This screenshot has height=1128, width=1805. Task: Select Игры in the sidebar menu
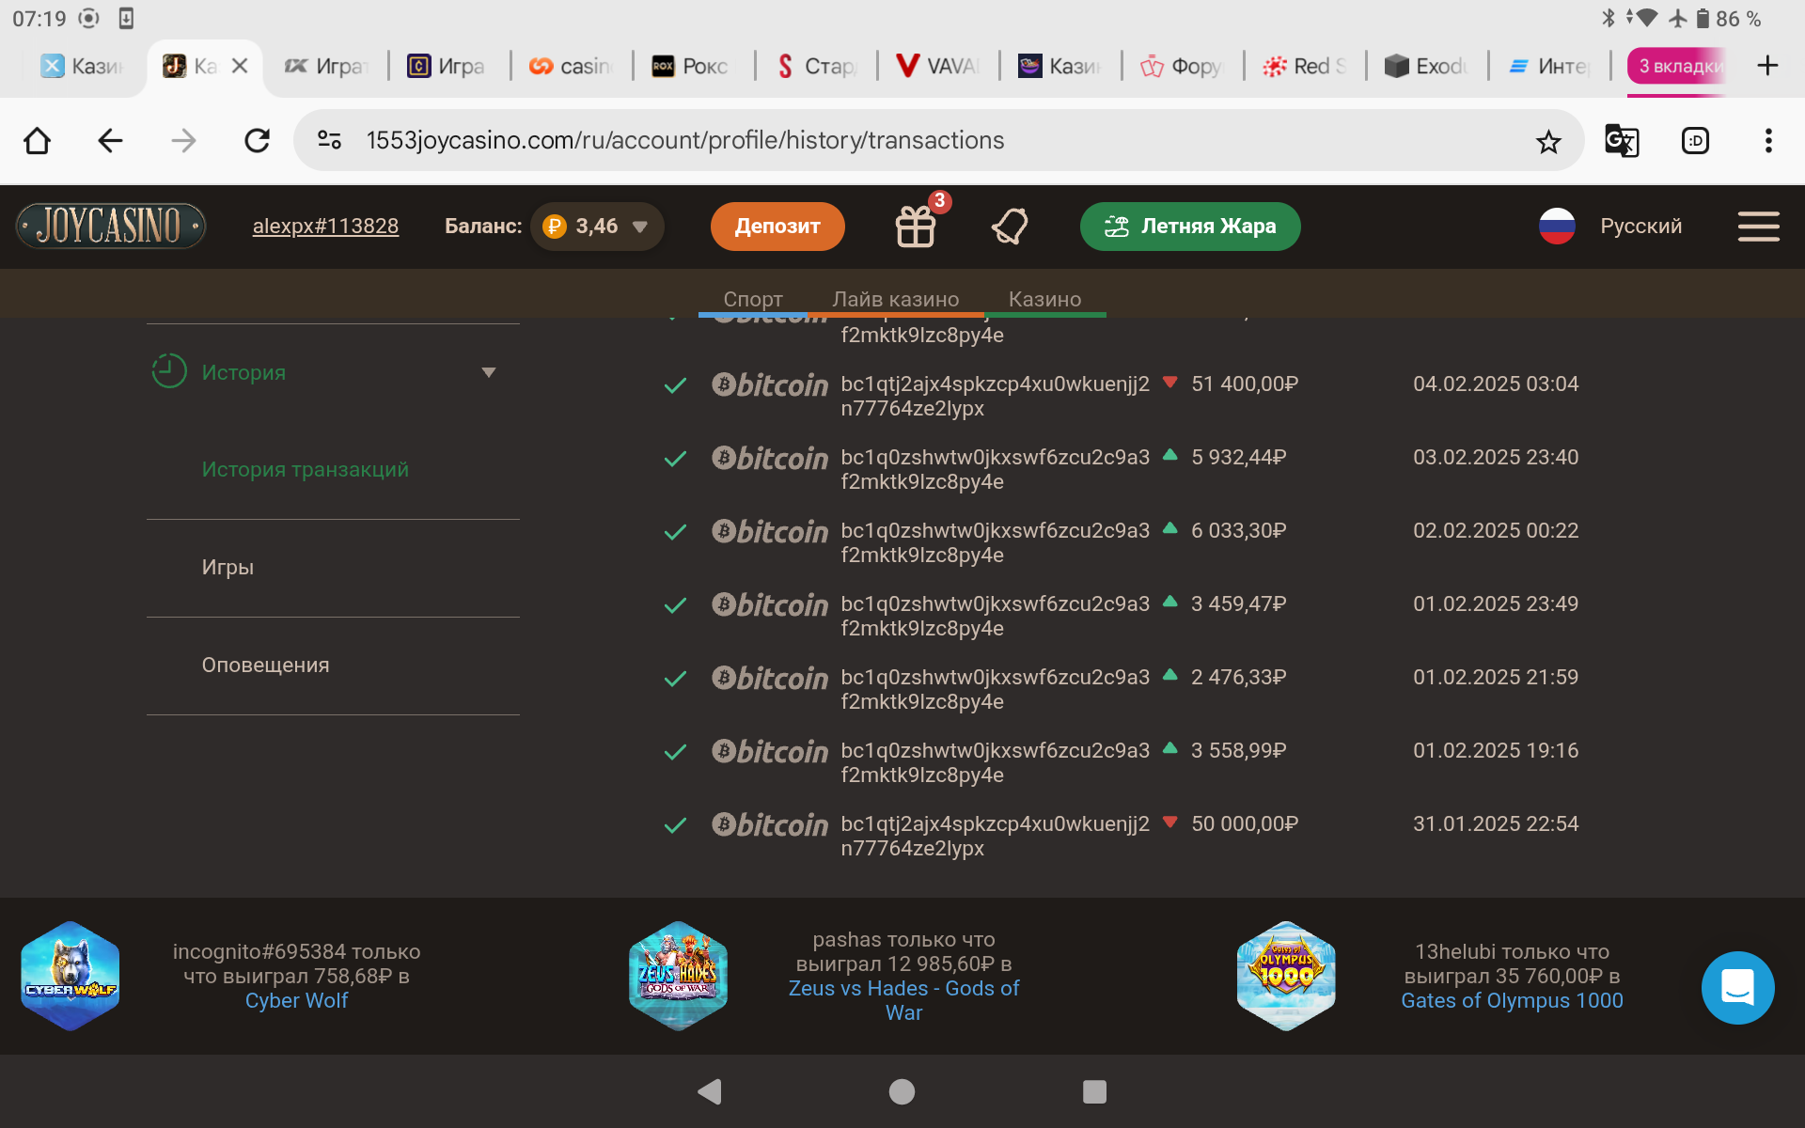(228, 567)
